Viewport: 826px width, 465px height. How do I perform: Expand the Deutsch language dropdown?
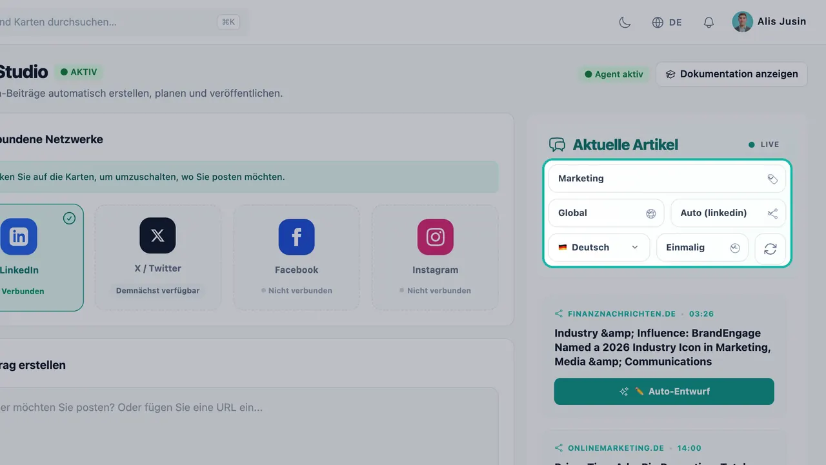click(599, 248)
